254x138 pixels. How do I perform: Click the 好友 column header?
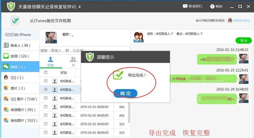pyautogui.click(x=64, y=72)
